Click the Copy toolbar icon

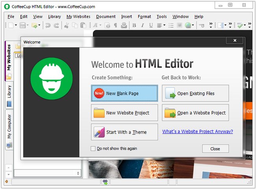(75, 25)
